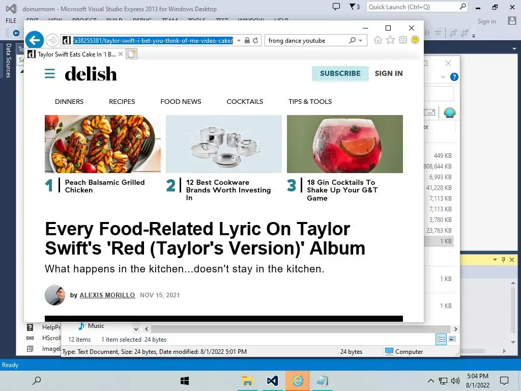The image size is (521, 391).
Task: Refresh the page in the address bar
Action: click(255, 41)
